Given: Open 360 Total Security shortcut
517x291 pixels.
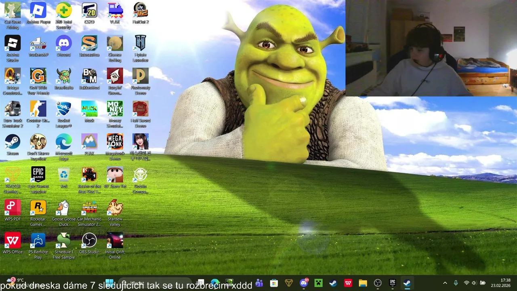Looking at the screenshot, I should pos(63,16).
